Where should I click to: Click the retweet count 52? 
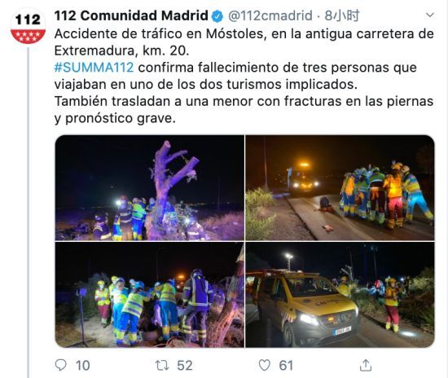pyautogui.click(x=185, y=366)
